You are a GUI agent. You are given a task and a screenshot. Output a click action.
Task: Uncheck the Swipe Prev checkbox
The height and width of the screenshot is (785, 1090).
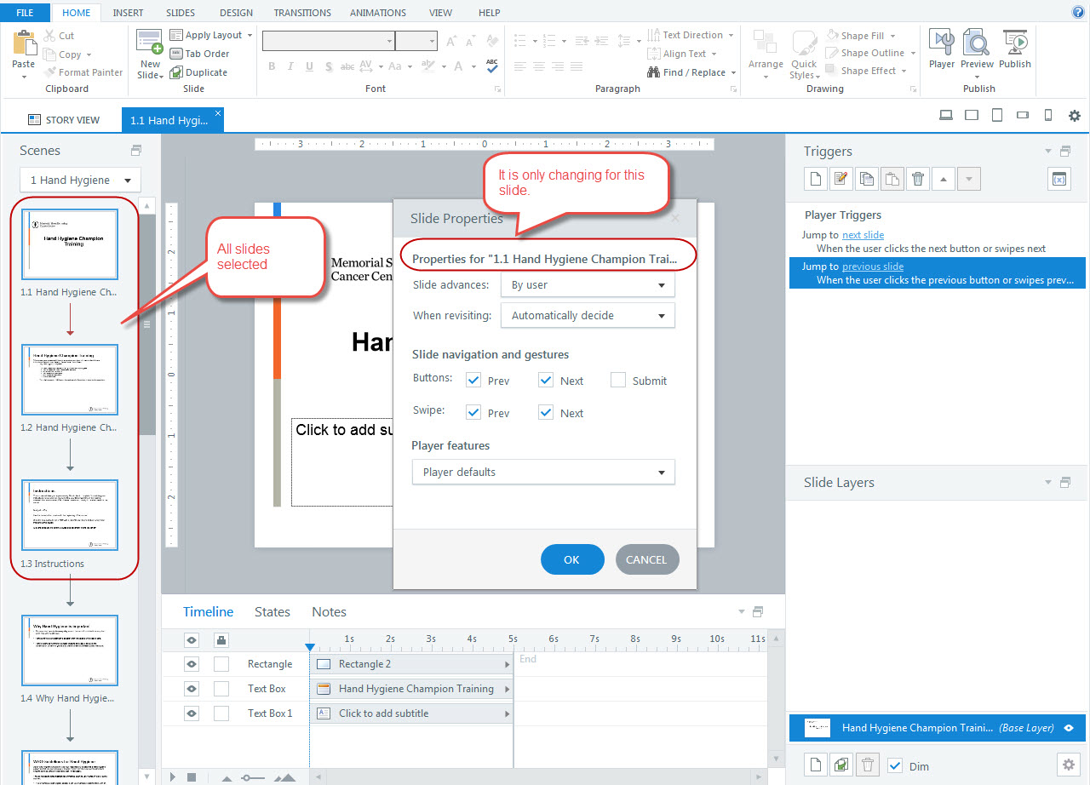click(x=474, y=413)
